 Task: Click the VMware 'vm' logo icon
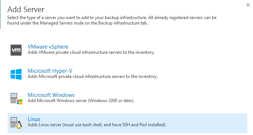point(16,50)
